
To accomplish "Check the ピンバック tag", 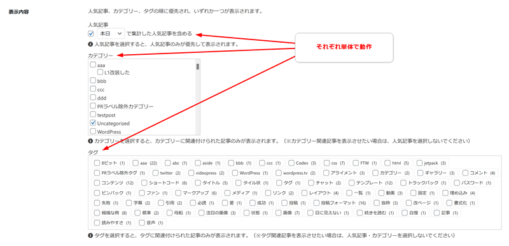I will (97, 192).
